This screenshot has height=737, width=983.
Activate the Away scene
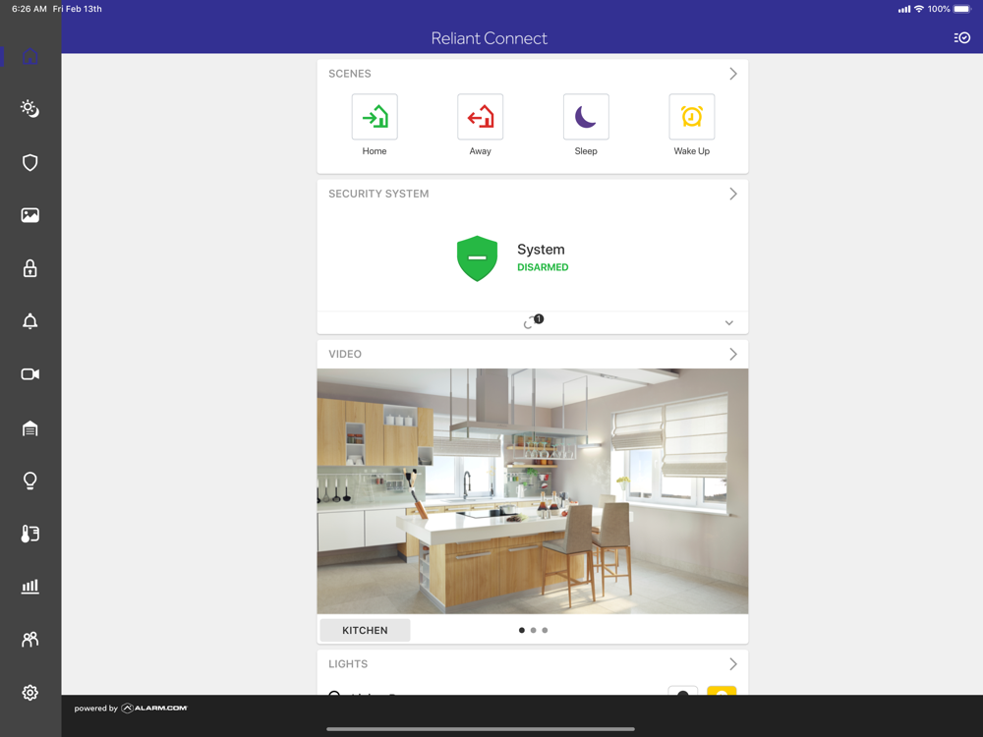tap(481, 117)
